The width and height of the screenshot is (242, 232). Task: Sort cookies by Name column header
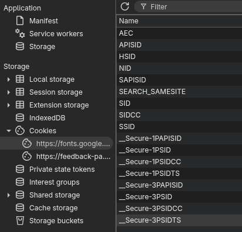point(179,21)
